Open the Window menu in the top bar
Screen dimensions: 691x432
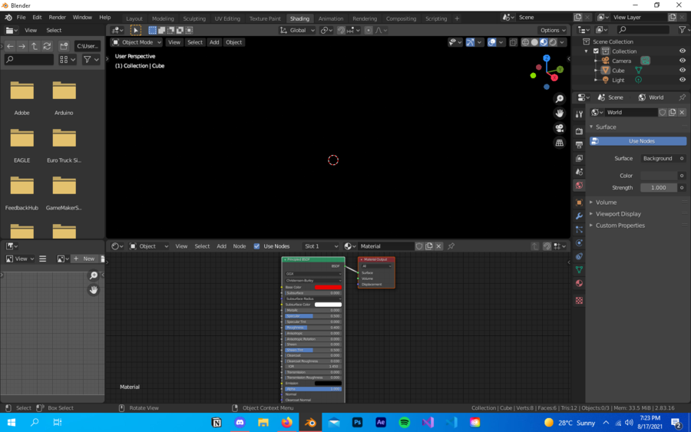click(x=82, y=17)
